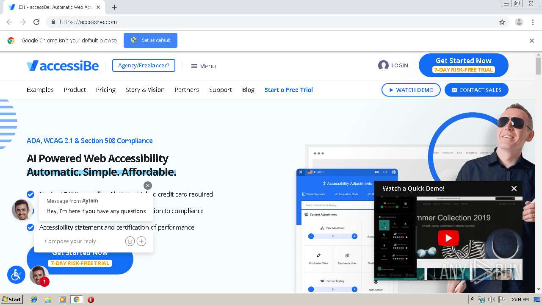Click the chat plus attachment icon
Screen dimensions: 542x305
click(141, 241)
